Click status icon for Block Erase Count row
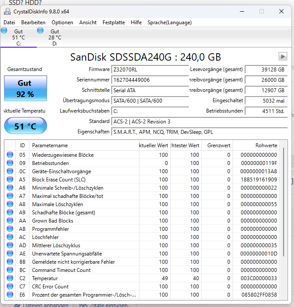The width and height of the screenshot is (294, 307). (x=10, y=179)
